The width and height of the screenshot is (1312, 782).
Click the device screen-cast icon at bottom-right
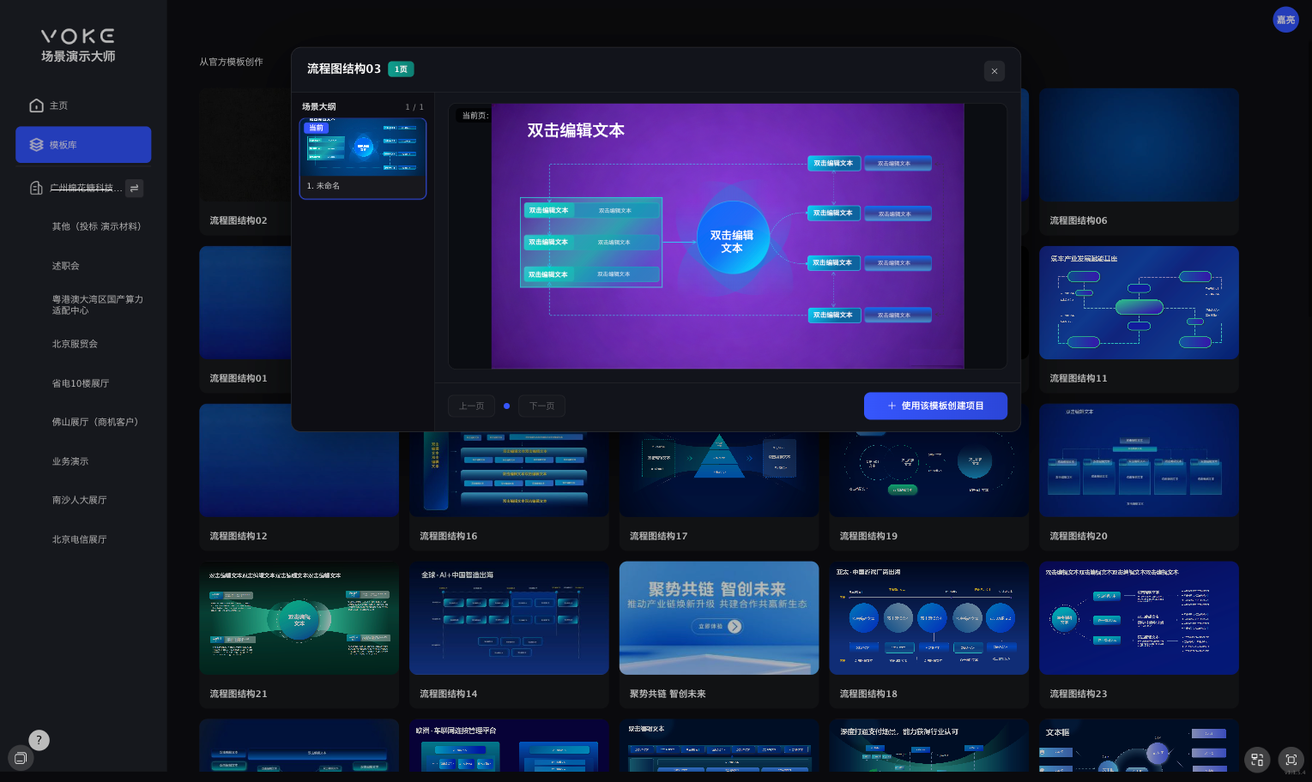tap(1257, 760)
